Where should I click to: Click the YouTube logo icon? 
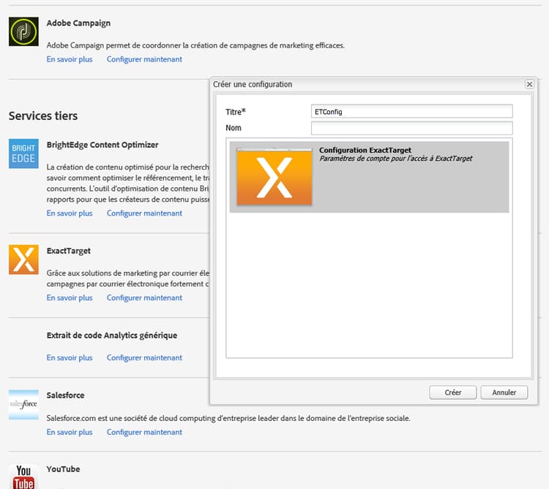[23, 477]
